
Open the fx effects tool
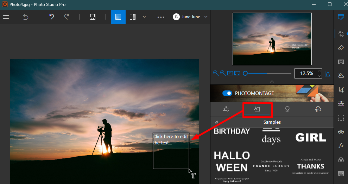click(341, 146)
